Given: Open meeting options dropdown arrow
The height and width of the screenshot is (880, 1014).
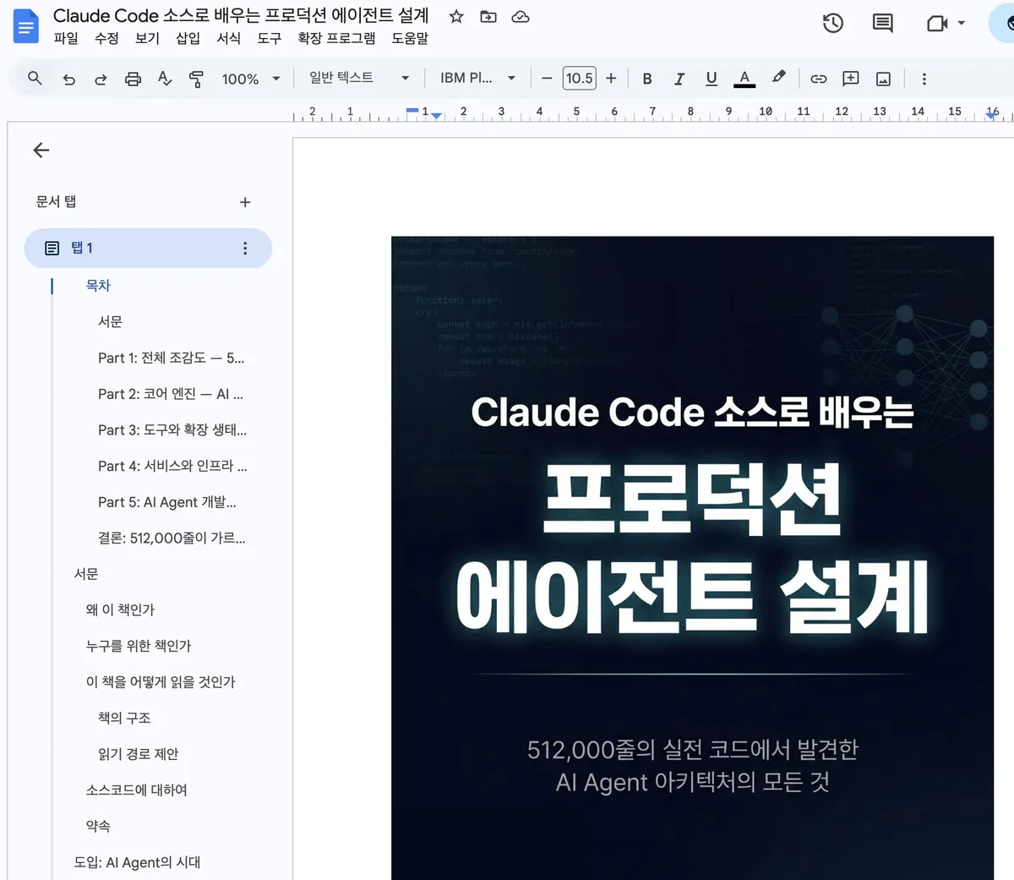Looking at the screenshot, I should click(x=962, y=24).
